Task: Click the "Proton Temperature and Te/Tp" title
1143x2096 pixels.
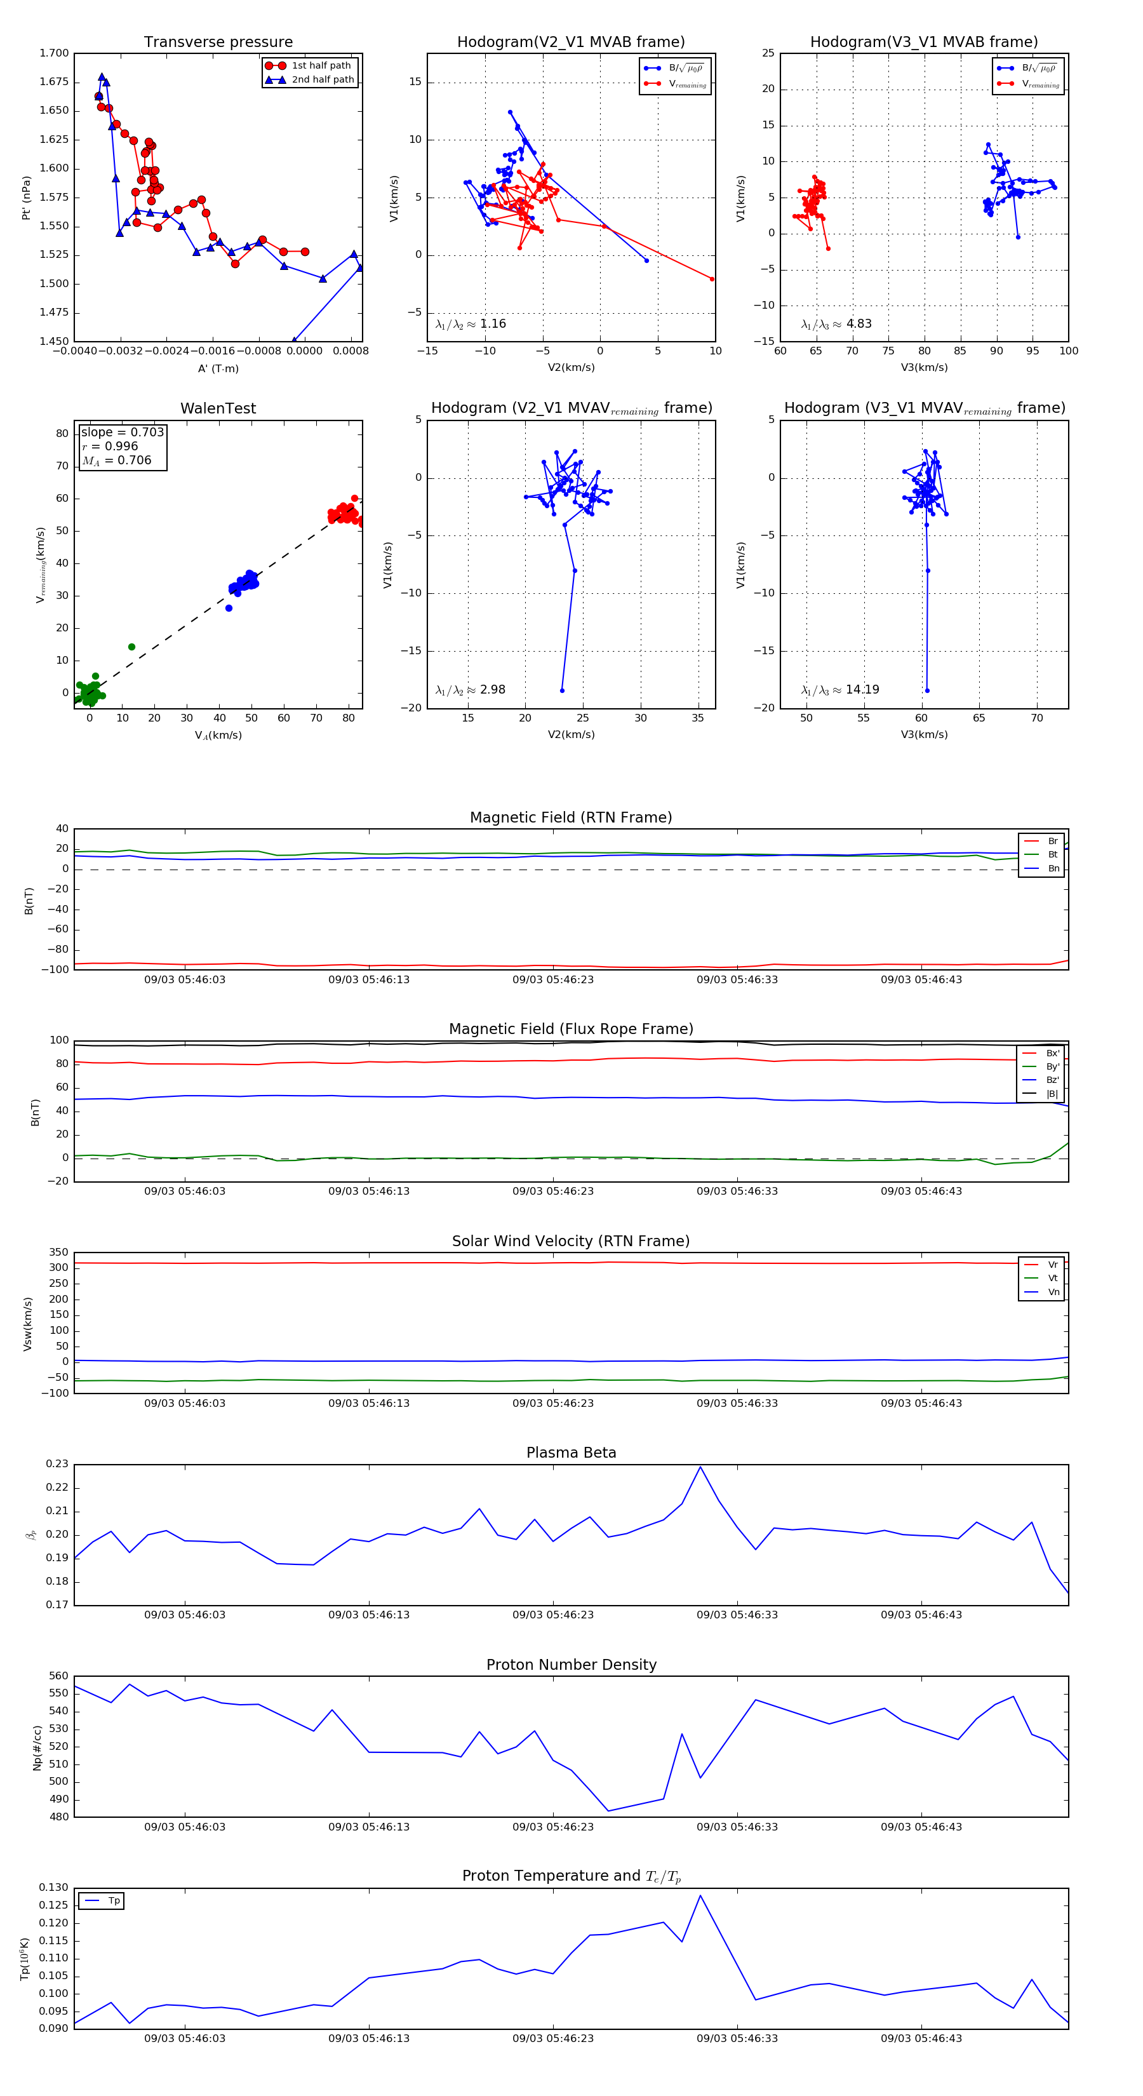Action: tap(571, 1876)
